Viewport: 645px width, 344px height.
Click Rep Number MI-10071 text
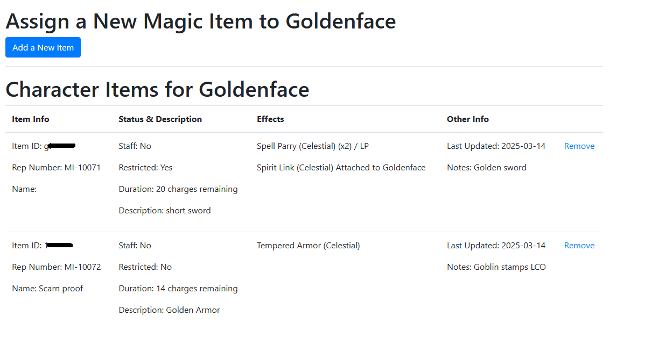tap(56, 168)
